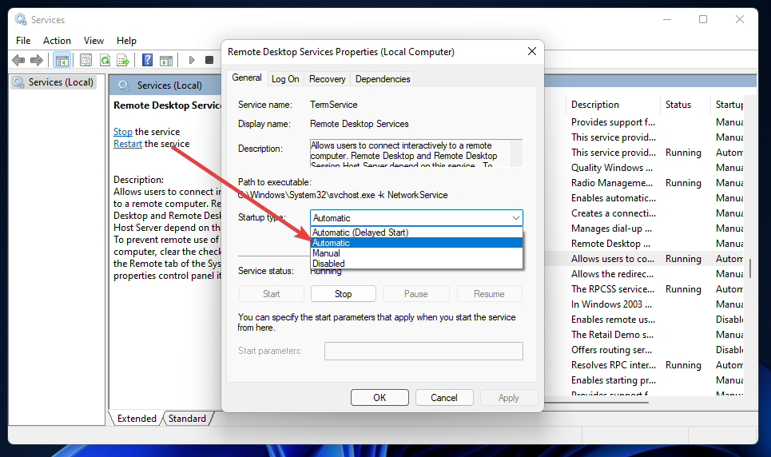
Task: Select Services (Local) node in the console tree
Action: click(x=53, y=82)
